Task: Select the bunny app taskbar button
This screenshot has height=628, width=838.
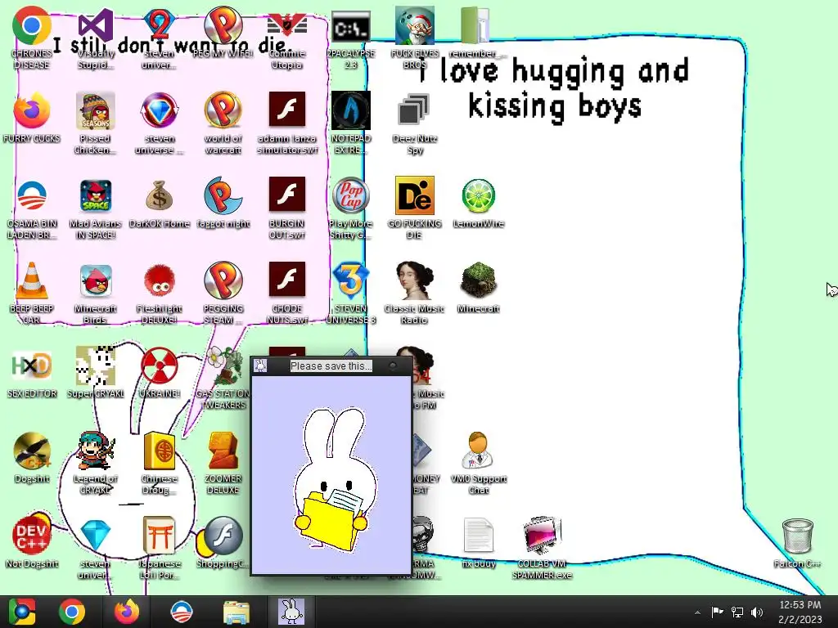Action: (291, 612)
